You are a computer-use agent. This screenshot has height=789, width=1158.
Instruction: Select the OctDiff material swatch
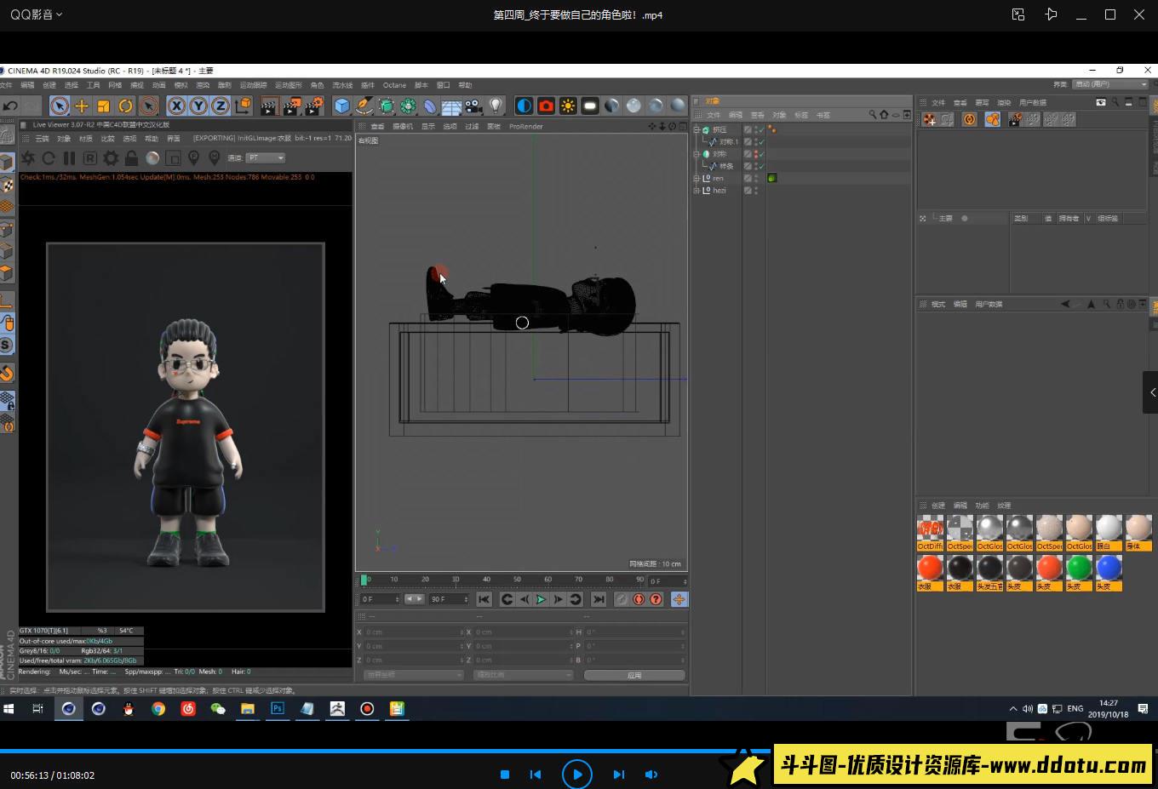pos(930,533)
